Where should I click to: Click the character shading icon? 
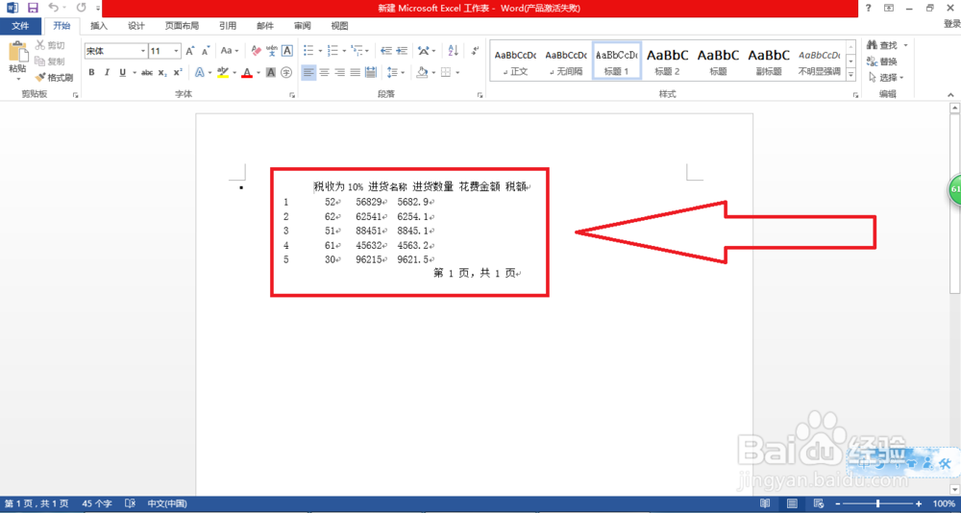click(271, 72)
